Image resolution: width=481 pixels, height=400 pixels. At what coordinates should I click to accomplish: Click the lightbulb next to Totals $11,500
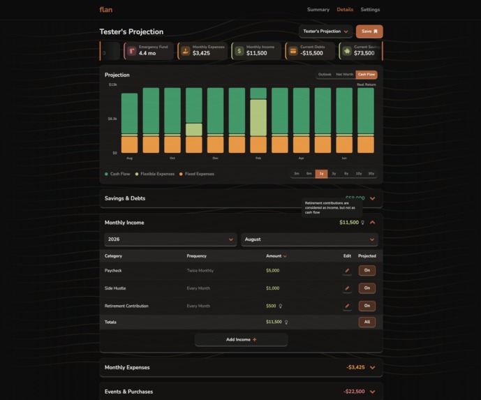(x=286, y=322)
